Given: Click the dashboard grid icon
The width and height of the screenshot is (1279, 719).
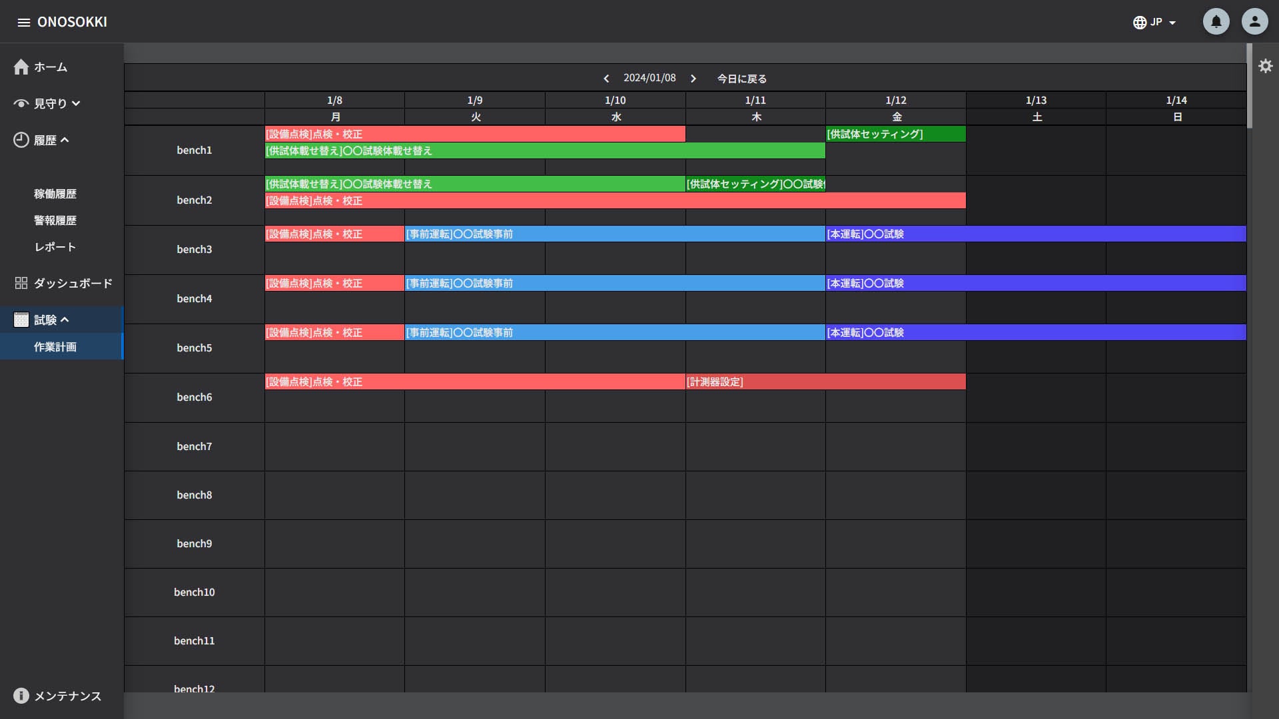Looking at the screenshot, I should [21, 284].
